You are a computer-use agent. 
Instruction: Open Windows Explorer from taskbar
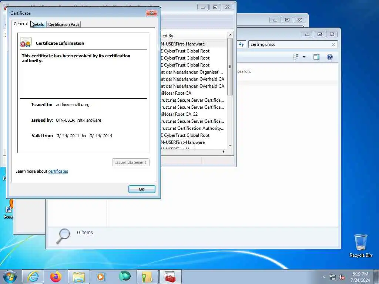pos(79,277)
